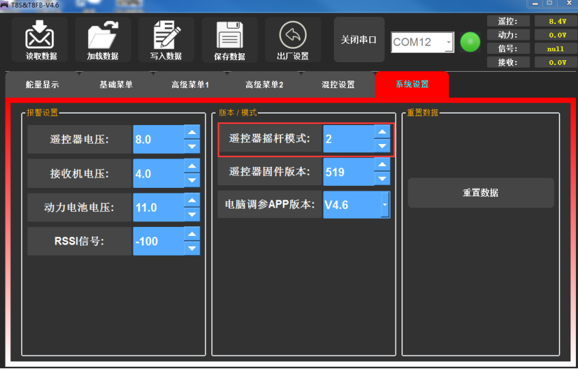Select the 高级菜单1 tab
This screenshot has width=578, height=369.
(190, 85)
